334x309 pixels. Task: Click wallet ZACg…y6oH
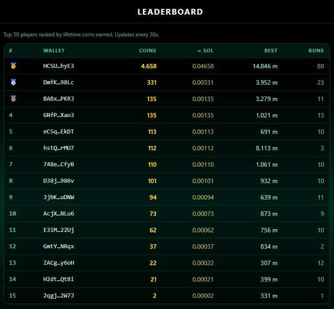(x=59, y=263)
